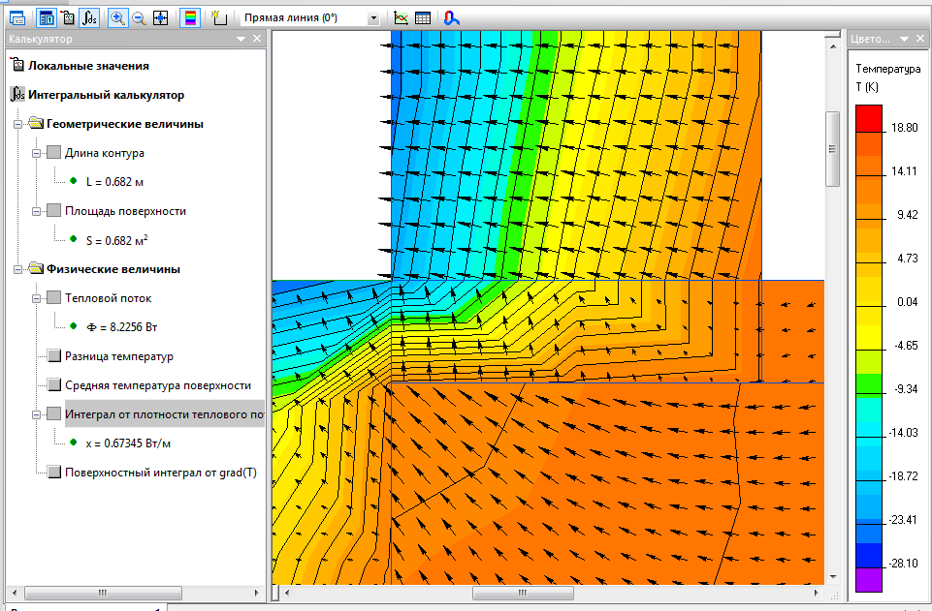Open the integral calculator toolbar icon

pyautogui.click(x=89, y=17)
